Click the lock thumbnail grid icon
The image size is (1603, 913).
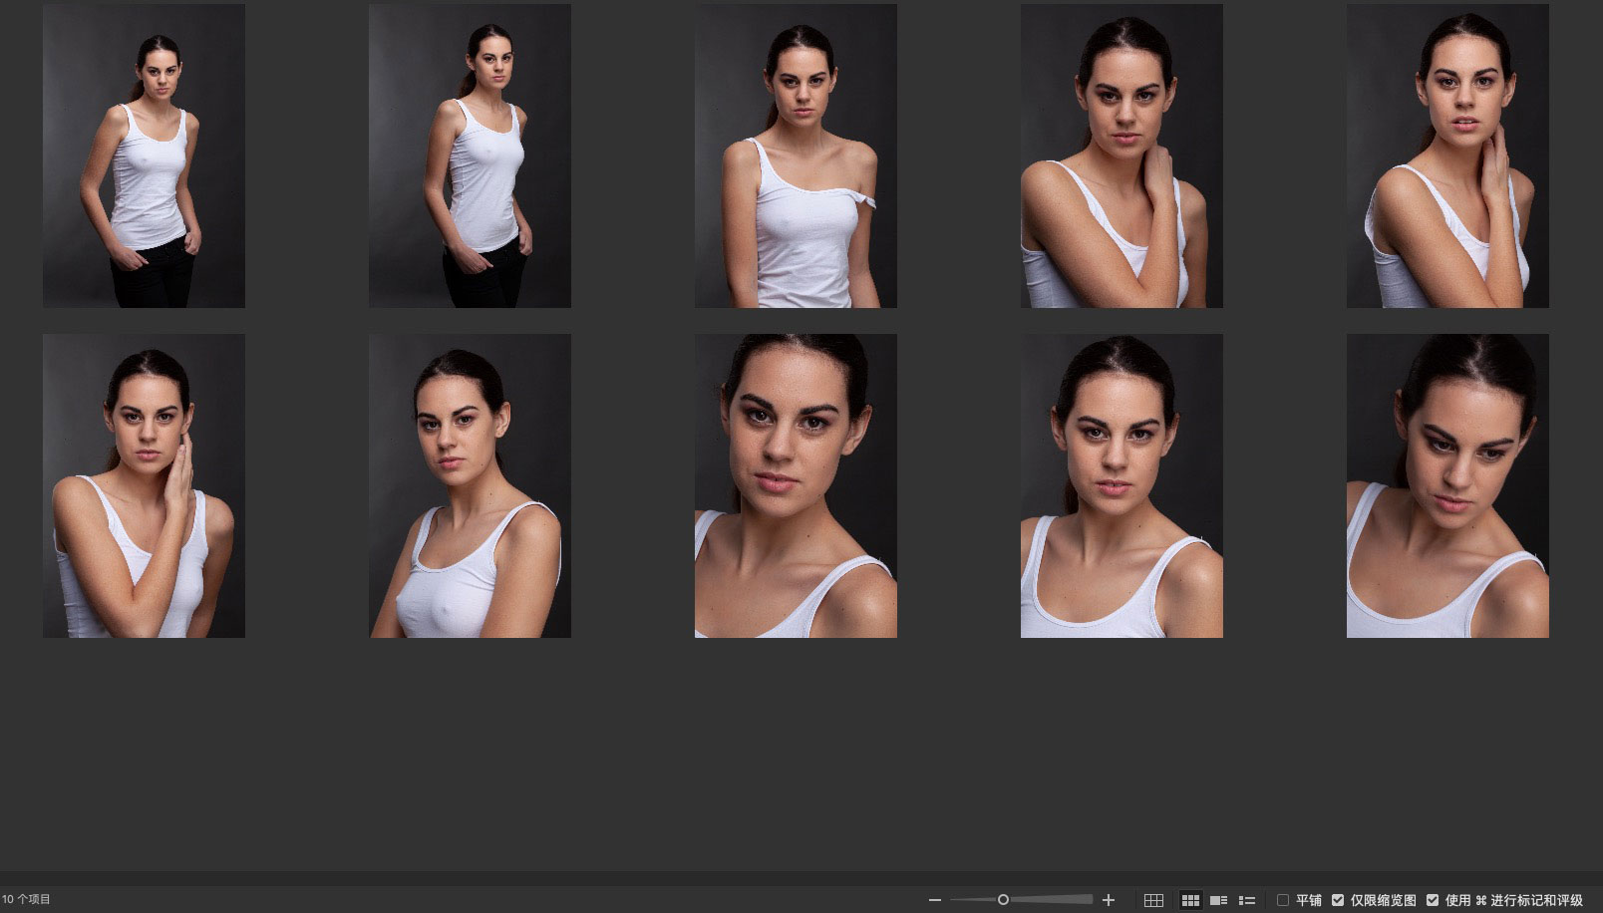(x=1153, y=900)
